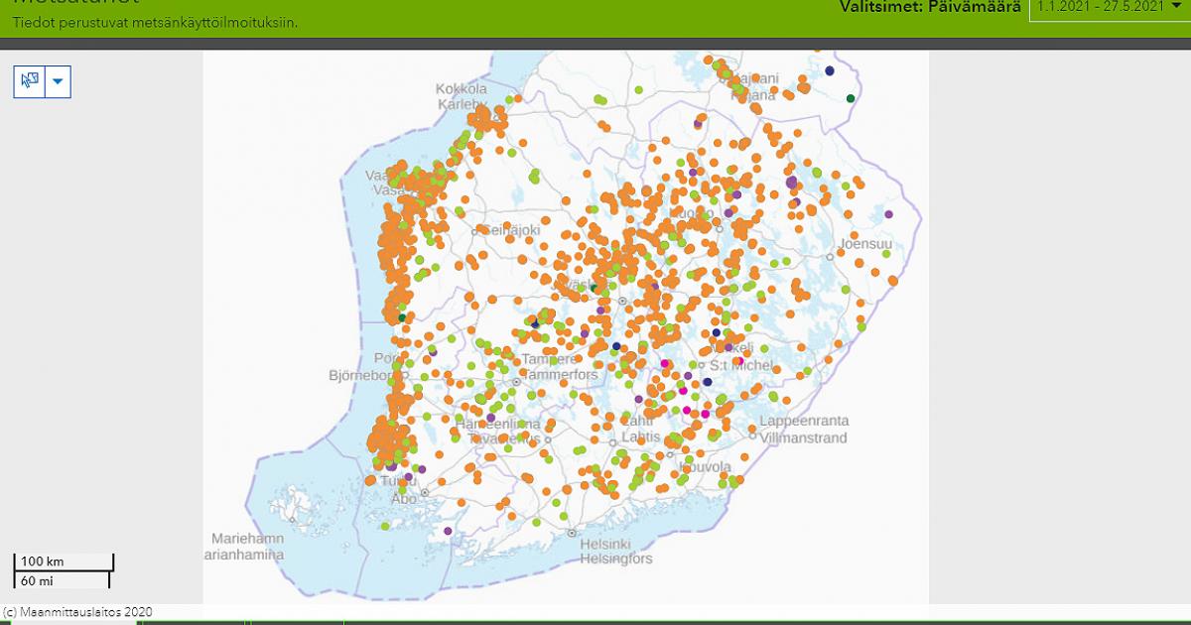Select the Joensuu city marker circle

829,255
